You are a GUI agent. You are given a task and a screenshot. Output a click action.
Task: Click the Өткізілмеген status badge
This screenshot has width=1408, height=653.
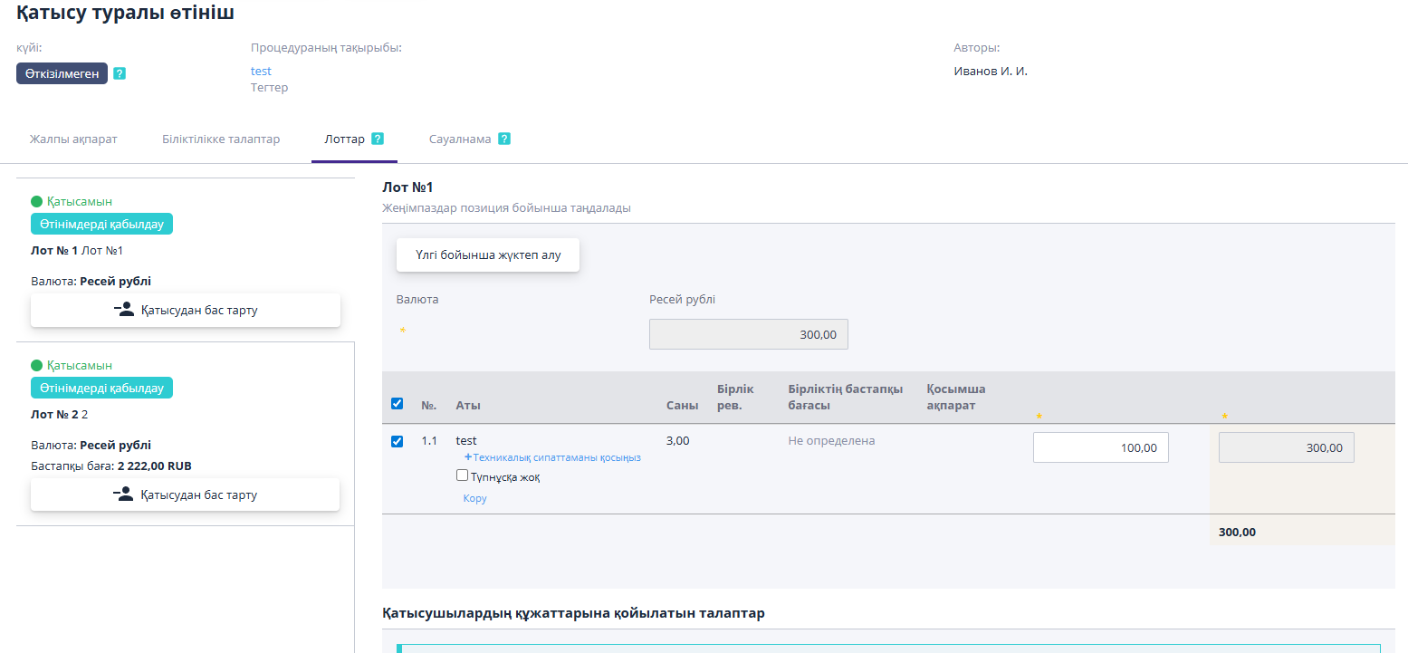pyautogui.click(x=62, y=73)
